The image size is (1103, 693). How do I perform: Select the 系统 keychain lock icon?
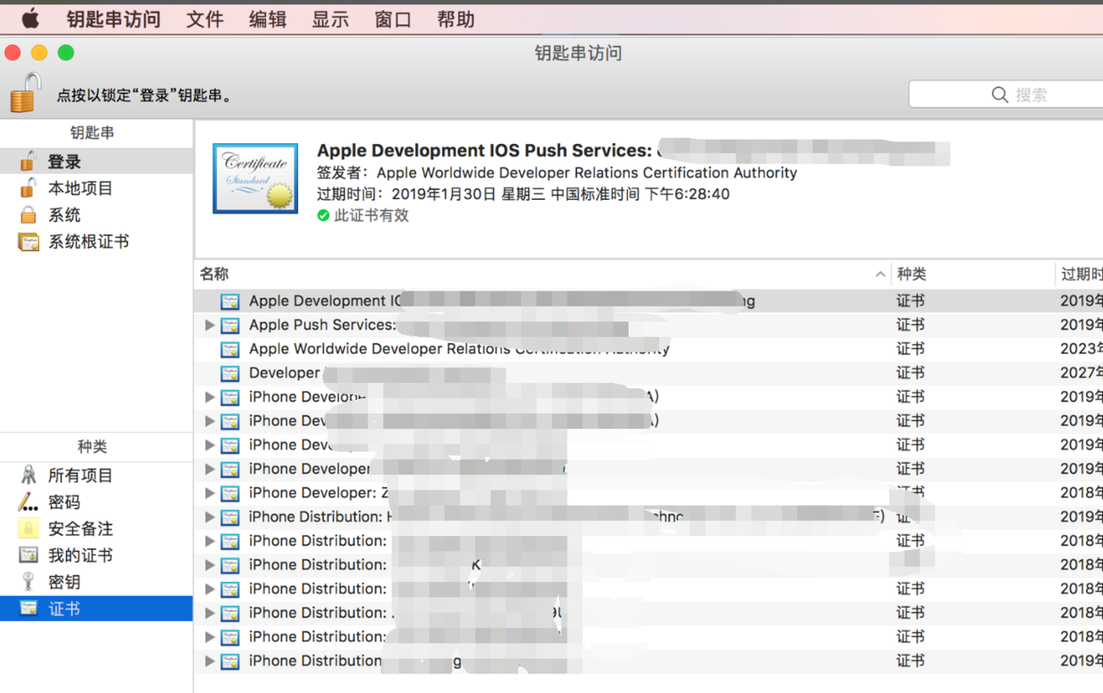[28, 215]
